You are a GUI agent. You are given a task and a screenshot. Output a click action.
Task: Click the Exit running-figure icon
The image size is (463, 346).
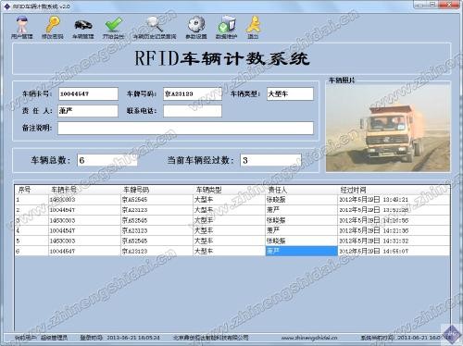pos(253,27)
